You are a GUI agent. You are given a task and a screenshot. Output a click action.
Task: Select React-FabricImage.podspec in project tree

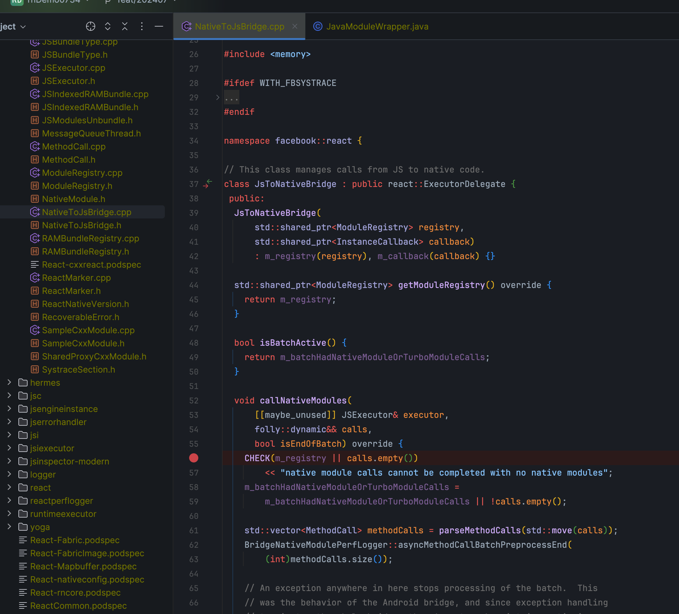coord(87,553)
